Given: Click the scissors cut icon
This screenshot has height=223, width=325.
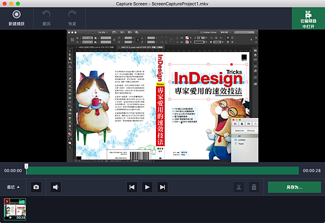Looking at the screenshot, I should tap(237, 187).
